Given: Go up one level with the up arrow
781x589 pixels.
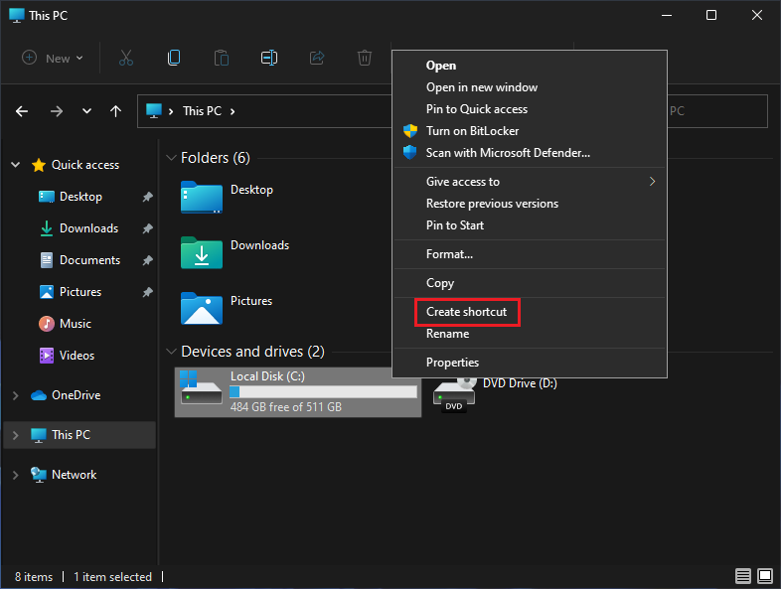Looking at the screenshot, I should pos(115,111).
